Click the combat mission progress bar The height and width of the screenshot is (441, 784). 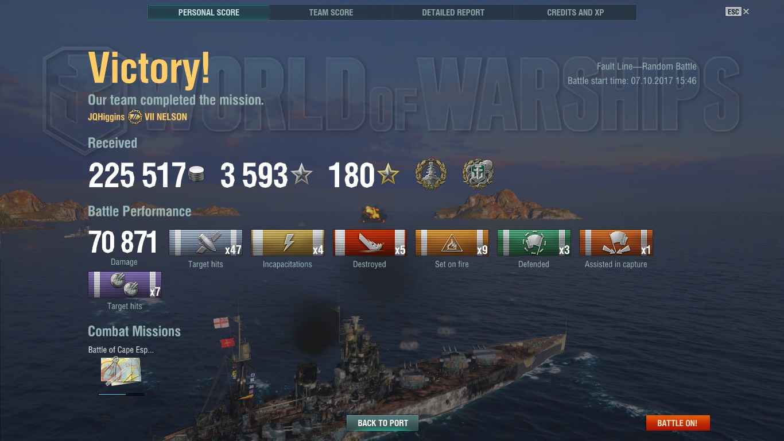[121, 394]
